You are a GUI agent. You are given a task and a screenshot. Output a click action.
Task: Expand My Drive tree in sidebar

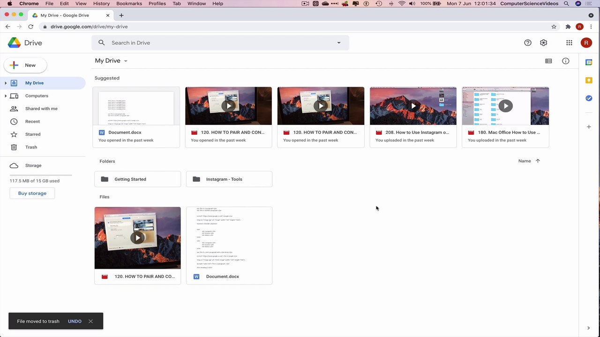(6, 83)
